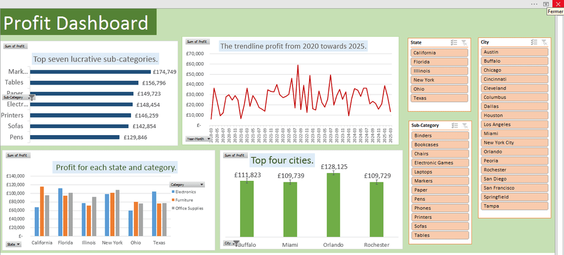Click the three-dots more options icon
This screenshot has width=564, height=255.
[534, 4]
